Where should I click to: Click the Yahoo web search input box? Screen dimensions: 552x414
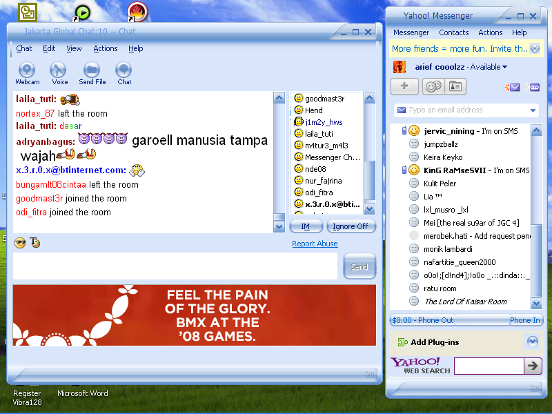[x=489, y=366]
